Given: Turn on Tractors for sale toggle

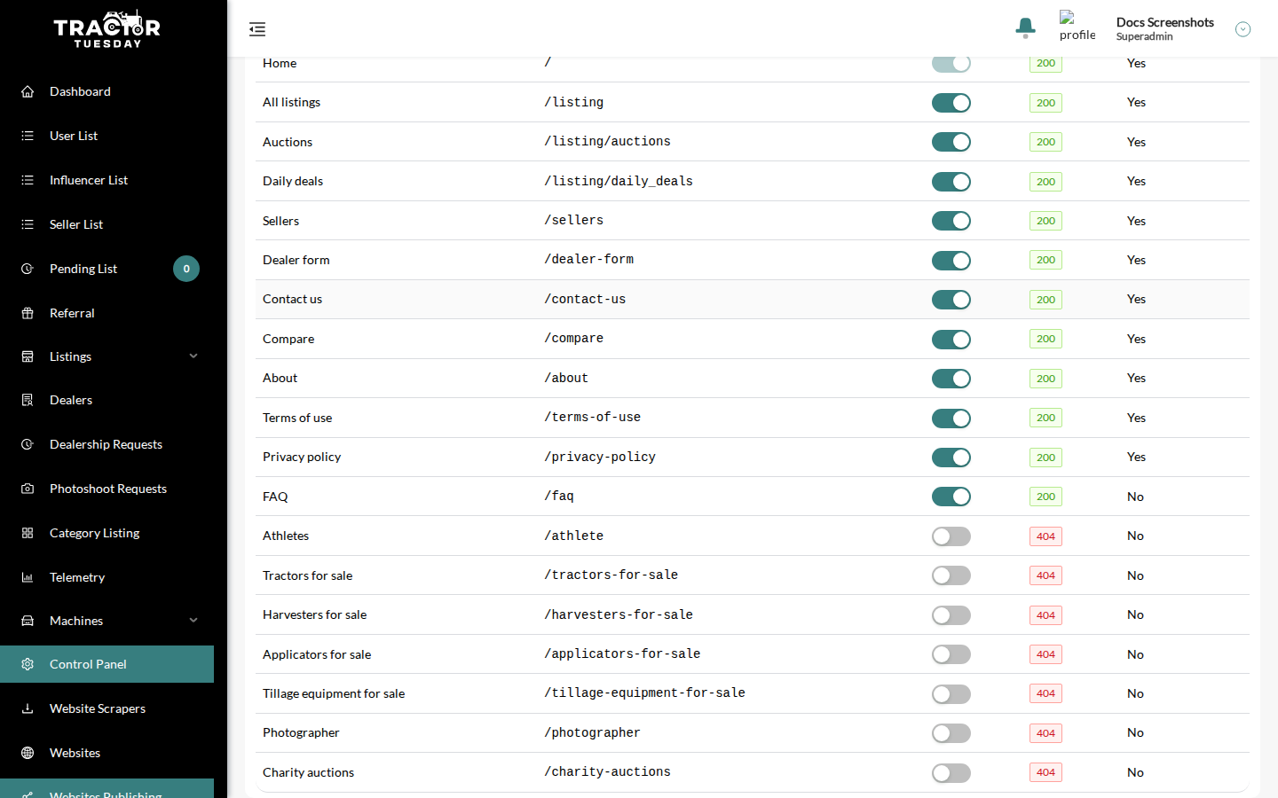Looking at the screenshot, I should pos(951,575).
